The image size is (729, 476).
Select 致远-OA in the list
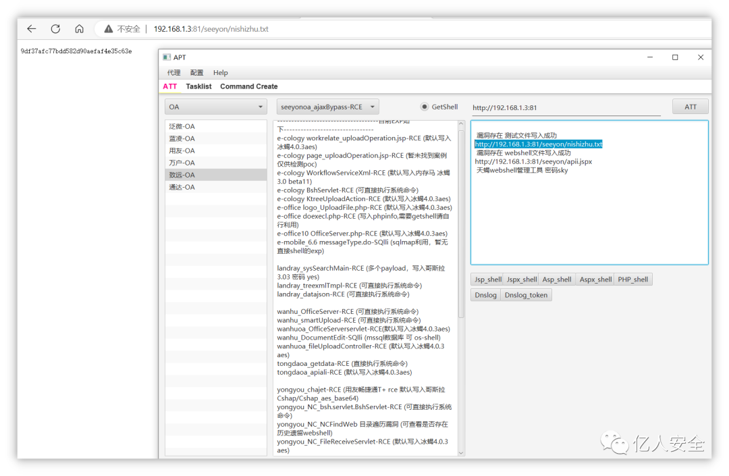click(x=216, y=175)
